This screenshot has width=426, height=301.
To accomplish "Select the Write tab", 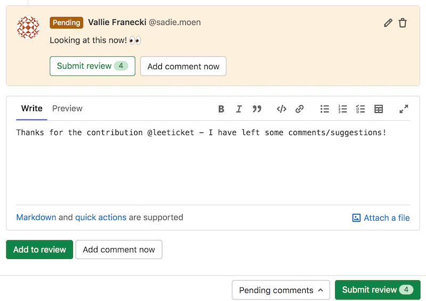I will [x=32, y=108].
